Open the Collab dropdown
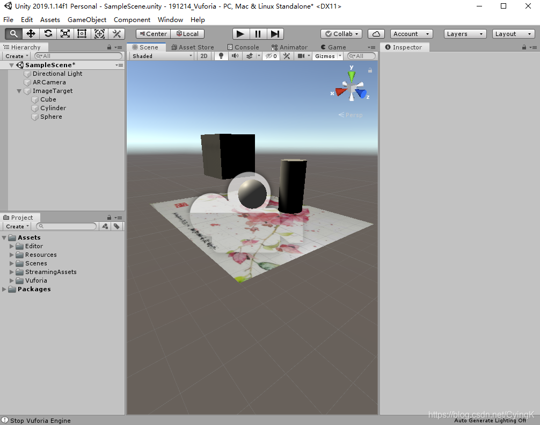Viewport: 540px width, 425px height. (x=341, y=34)
